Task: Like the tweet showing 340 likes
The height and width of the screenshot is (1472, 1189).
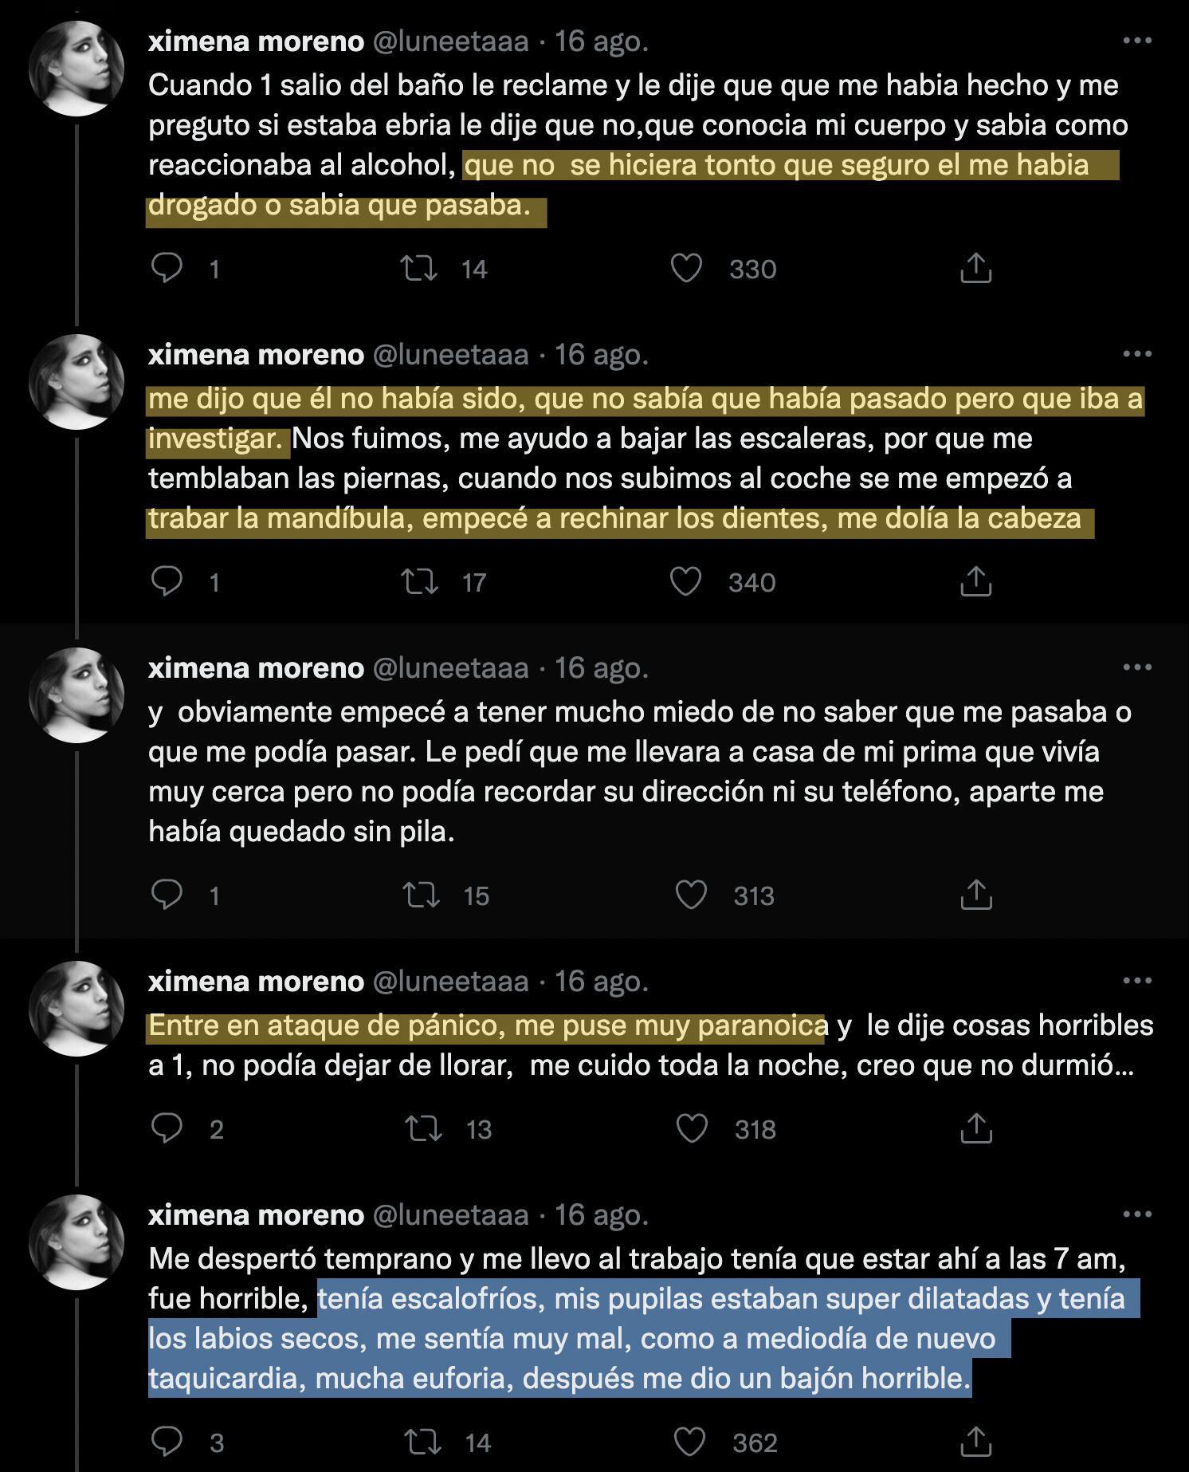Action: tap(685, 582)
